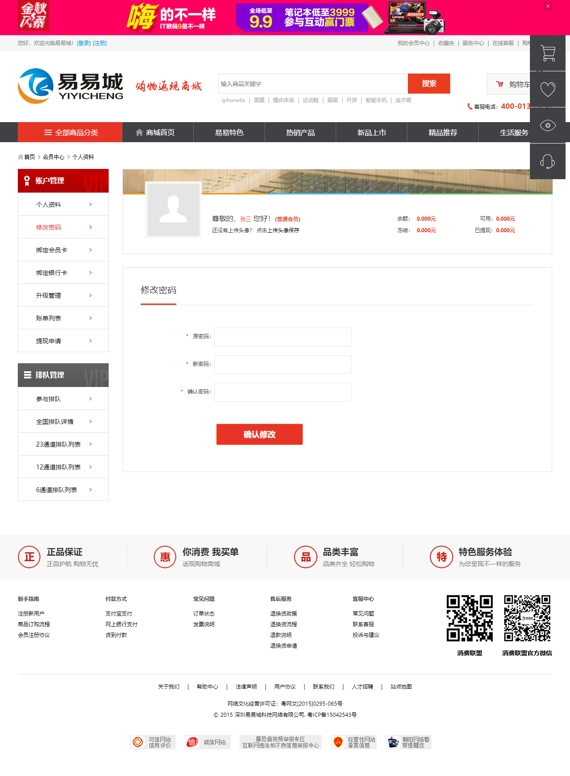
Task: Close the top banner advertisement
Action: click(x=548, y=6)
